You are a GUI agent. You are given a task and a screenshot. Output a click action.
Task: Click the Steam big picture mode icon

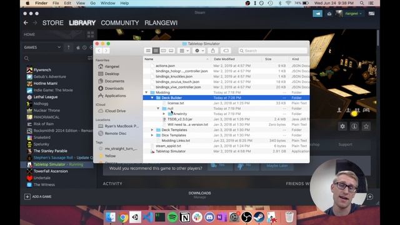click(371, 14)
